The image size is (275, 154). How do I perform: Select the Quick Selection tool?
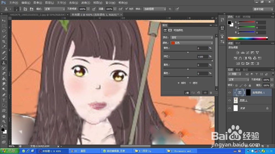point(4,36)
